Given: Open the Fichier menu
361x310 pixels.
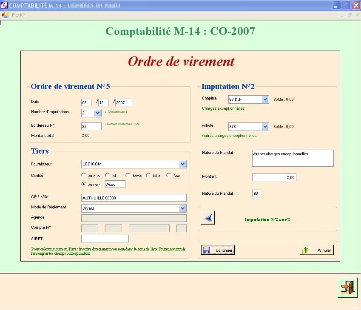Looking at the screenshot, I should click(x=18, y=15).
